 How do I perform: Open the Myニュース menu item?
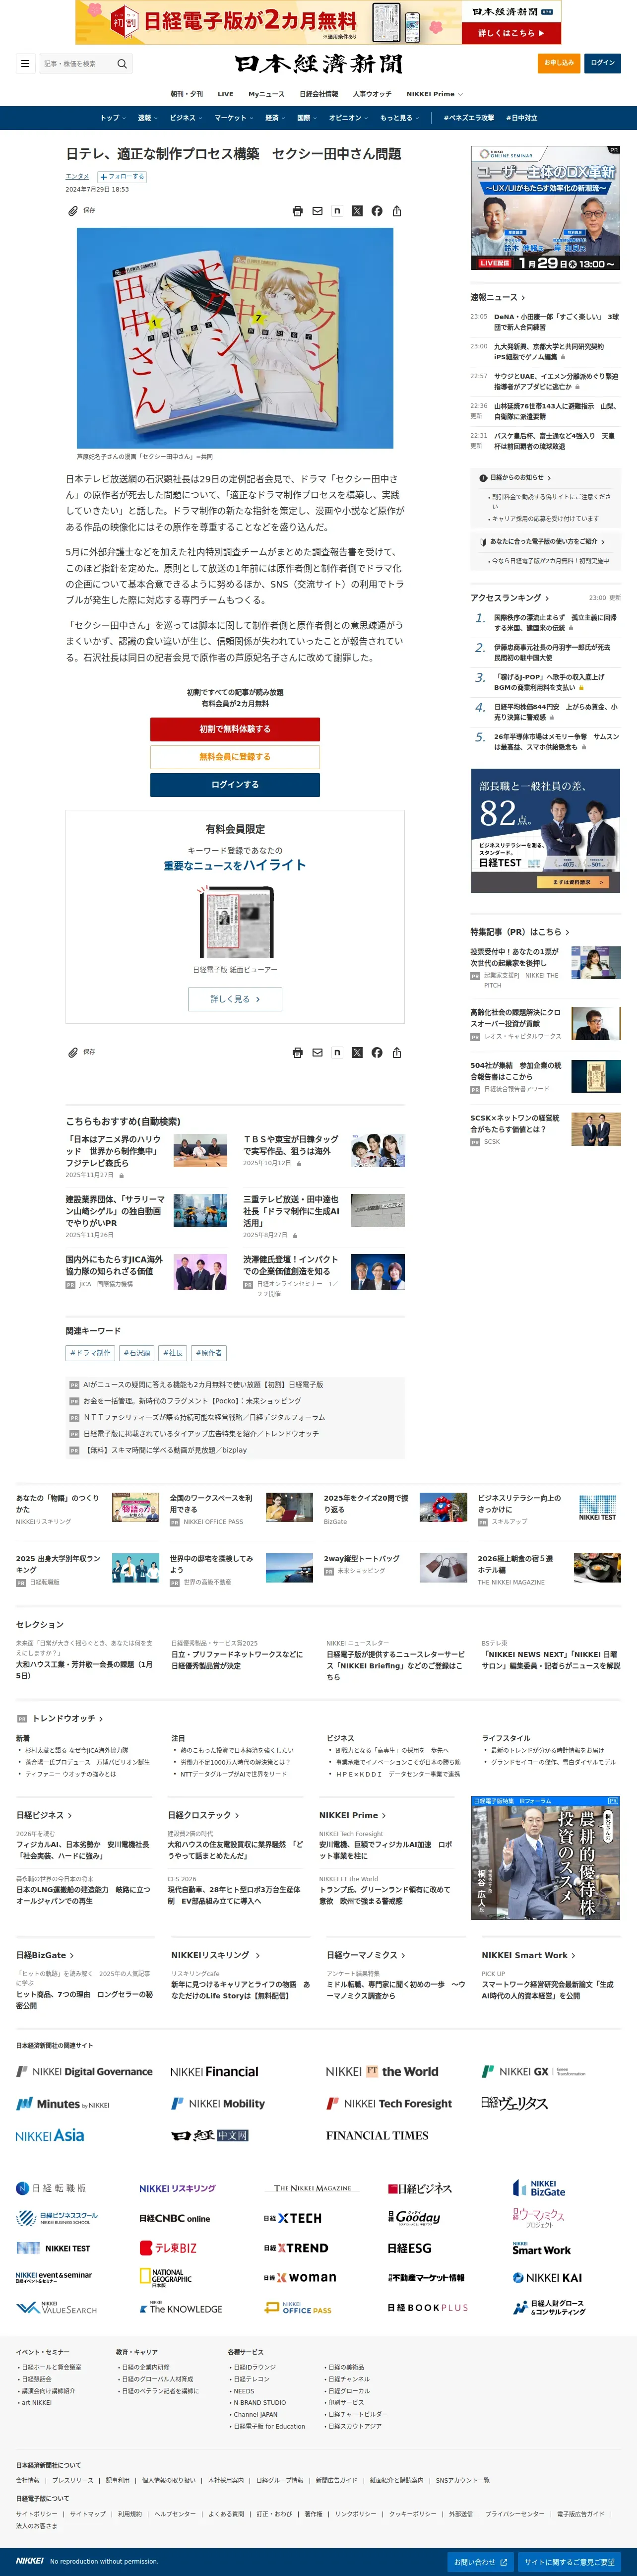[x=267, y=94]
